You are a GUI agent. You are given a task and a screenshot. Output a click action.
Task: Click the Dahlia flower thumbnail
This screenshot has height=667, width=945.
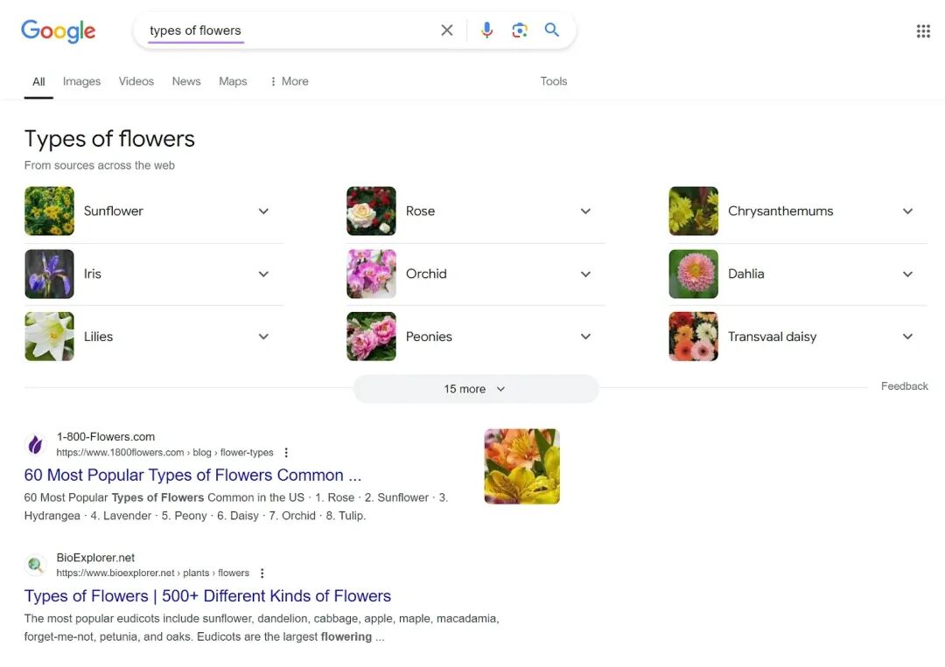point(693,274)
